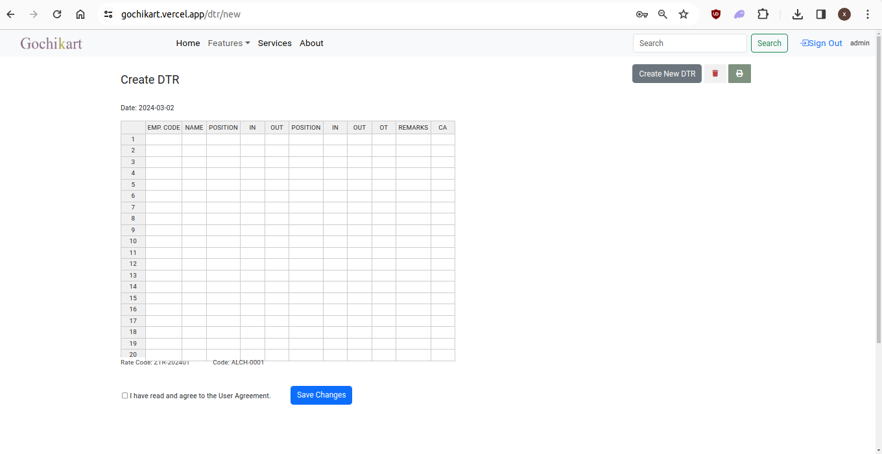Click the red trash delete icon
The width and height of the screenshot is (882, 454).
[x=715, y=74]
